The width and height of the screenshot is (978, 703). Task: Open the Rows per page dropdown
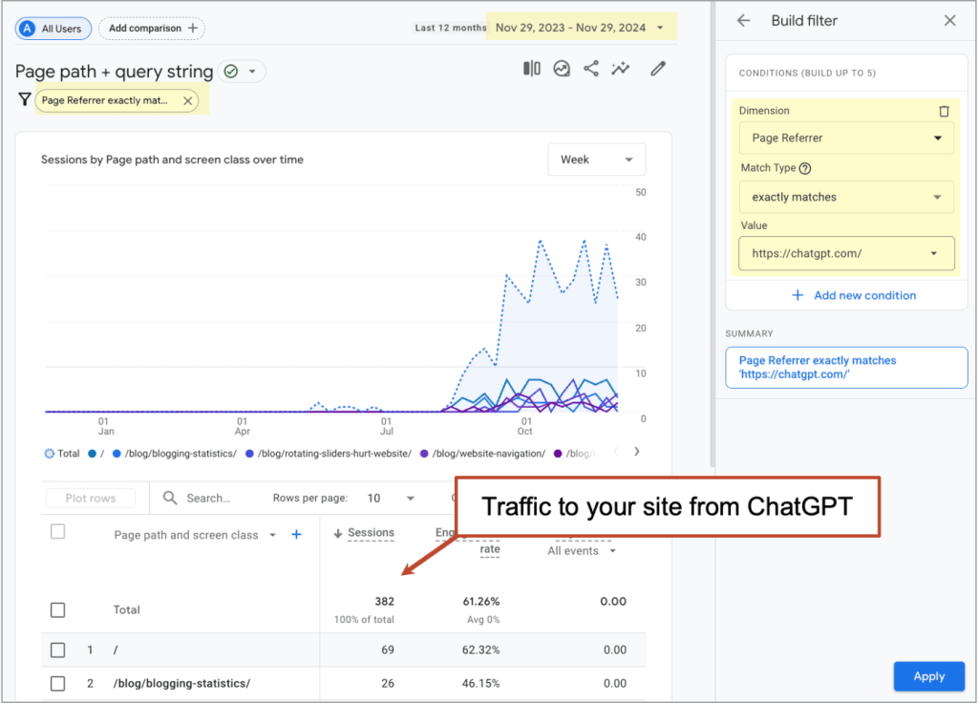[411, 498]
